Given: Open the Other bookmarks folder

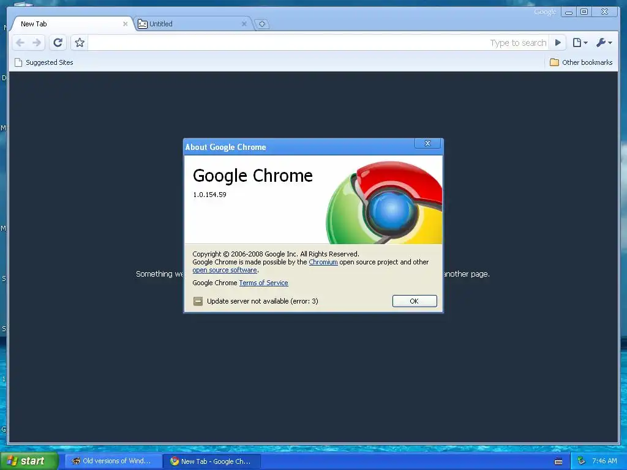Looking at the screenshot, I should click(581, 62).
